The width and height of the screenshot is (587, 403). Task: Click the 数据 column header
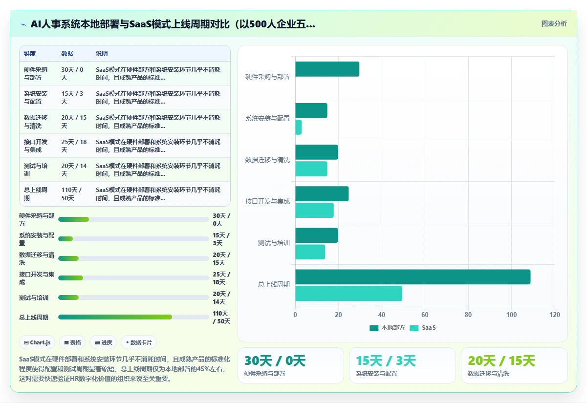pyautogui.click(x=67, y=54)
